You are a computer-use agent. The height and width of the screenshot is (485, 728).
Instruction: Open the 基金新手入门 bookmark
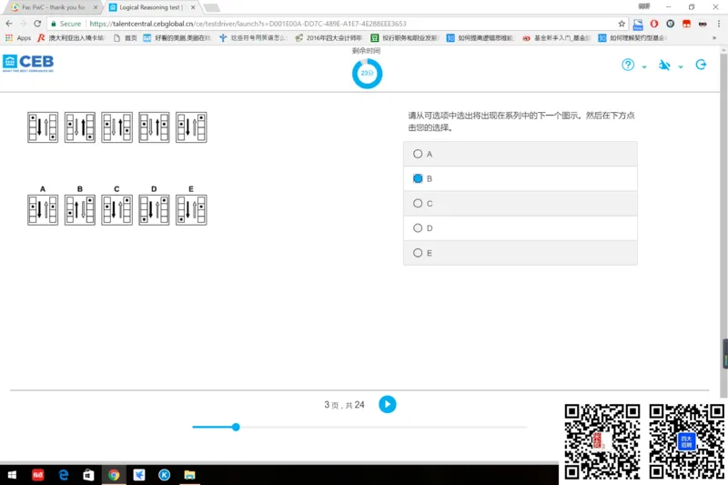tap(557, 38)
